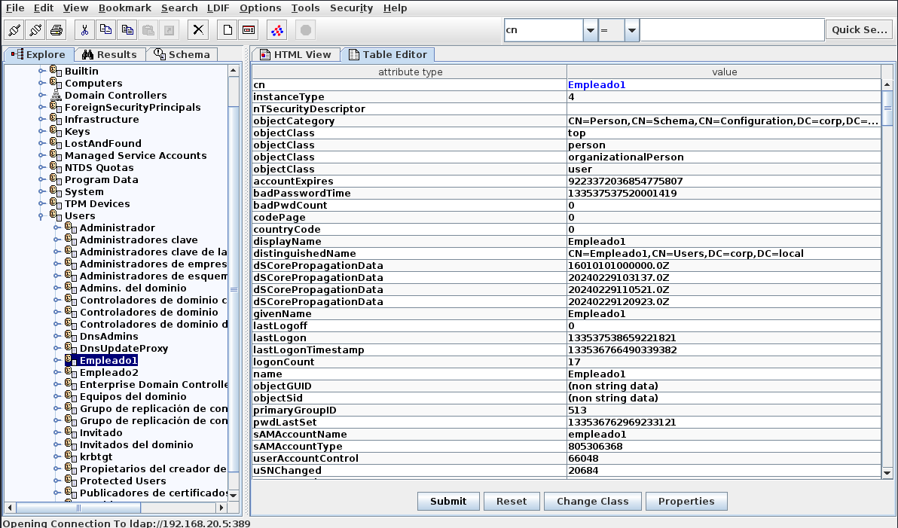
Task: Click the tree vertical scrollbar down arrow
Action: [x=233, y=495]
